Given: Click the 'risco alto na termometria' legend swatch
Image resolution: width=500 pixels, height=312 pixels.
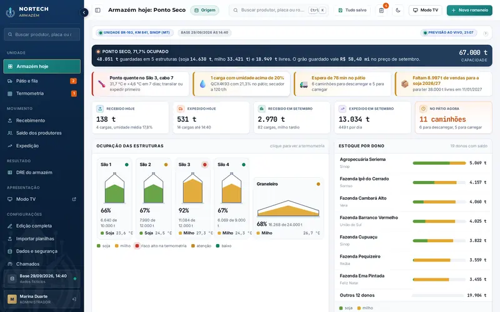Looking at the screenshot, I should coord(137,246).
